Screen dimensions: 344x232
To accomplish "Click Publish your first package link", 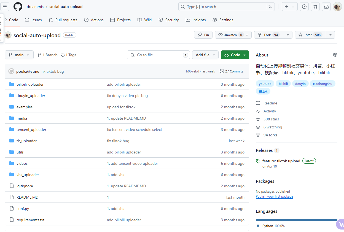I will 274,196.
